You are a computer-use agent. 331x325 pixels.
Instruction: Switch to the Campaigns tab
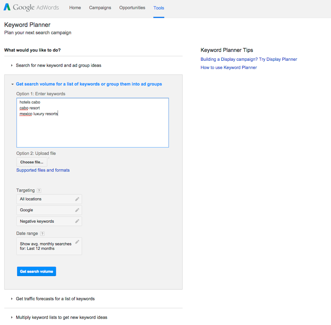(100, 8)
